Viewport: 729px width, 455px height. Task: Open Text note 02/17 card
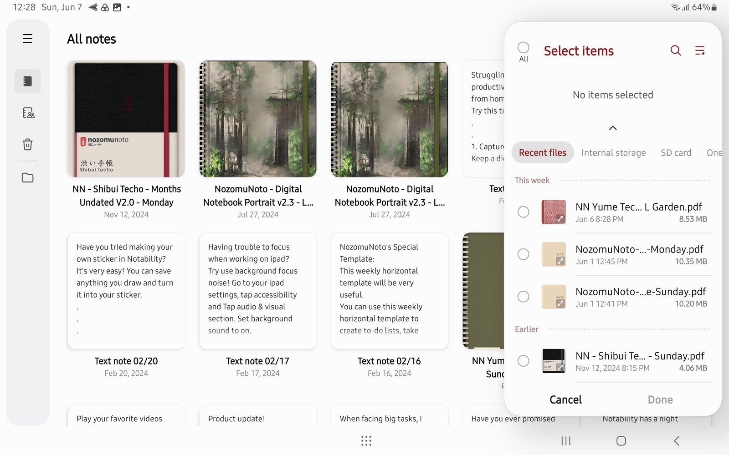pyautogui.click(x=258, y=291)
